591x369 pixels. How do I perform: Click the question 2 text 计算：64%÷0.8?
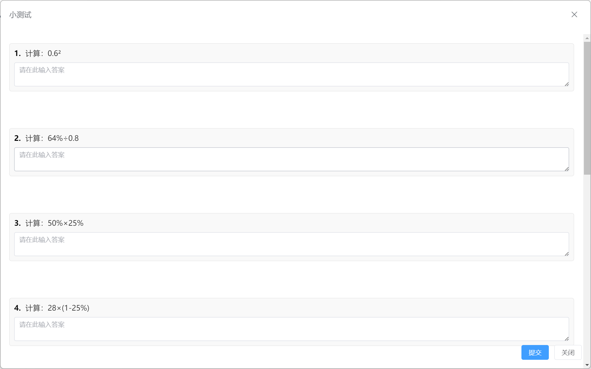[52, 138]
